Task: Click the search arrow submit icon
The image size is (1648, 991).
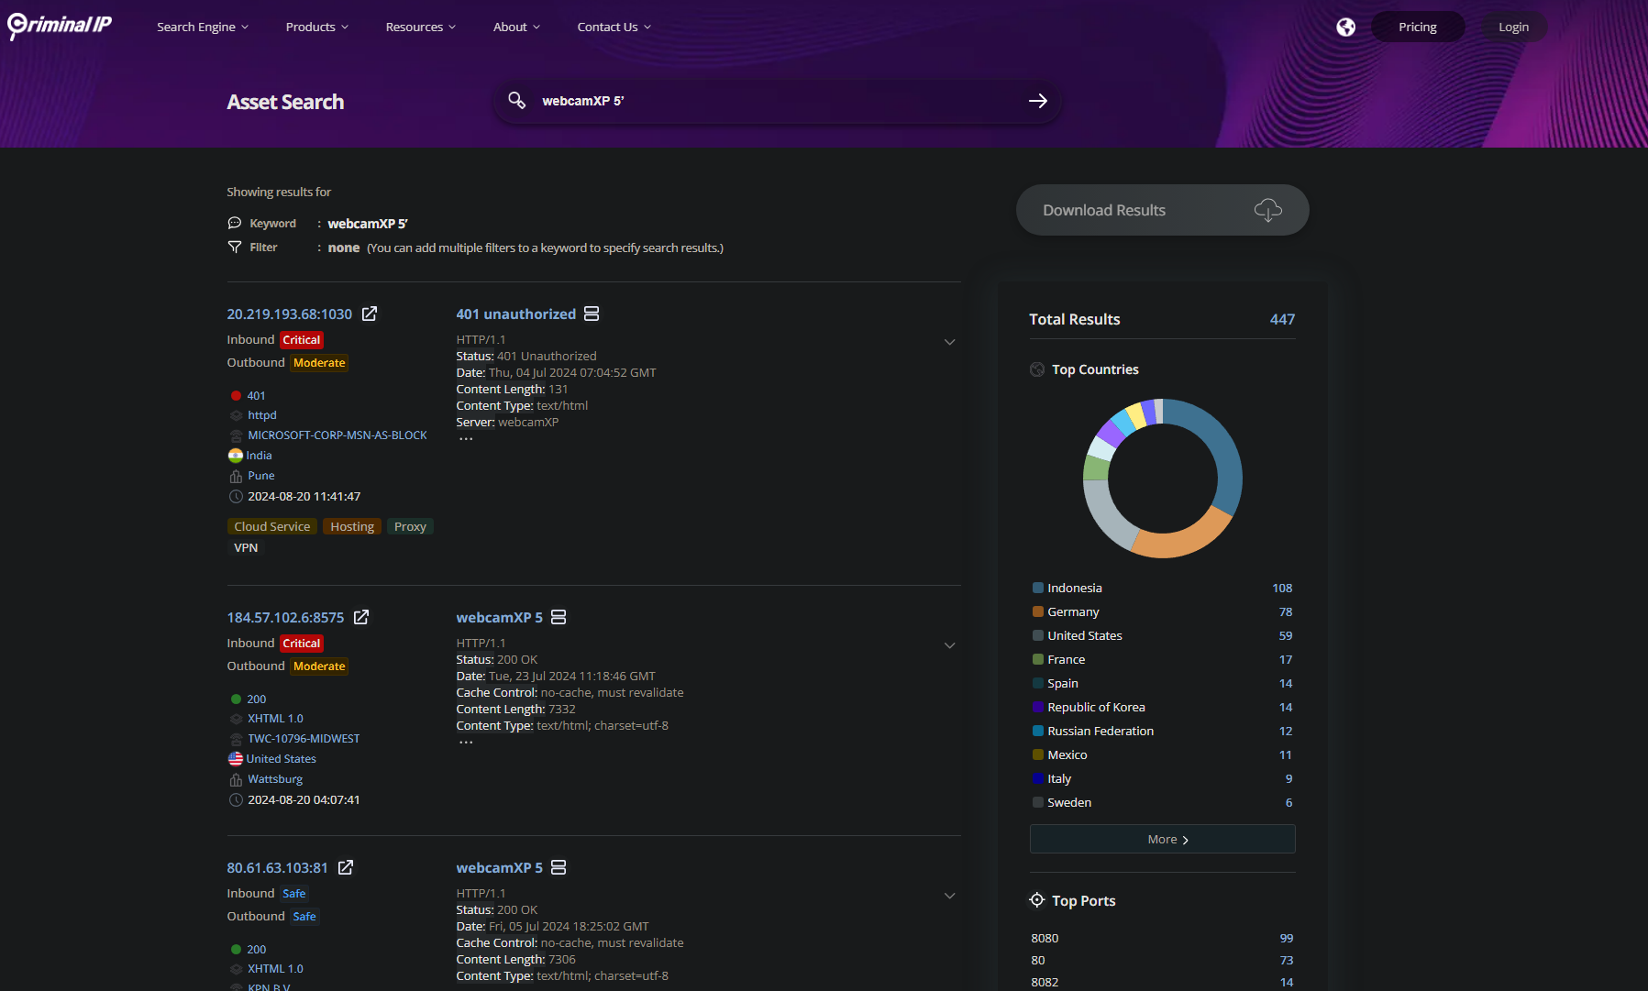Action: [x=1037, y=101]
